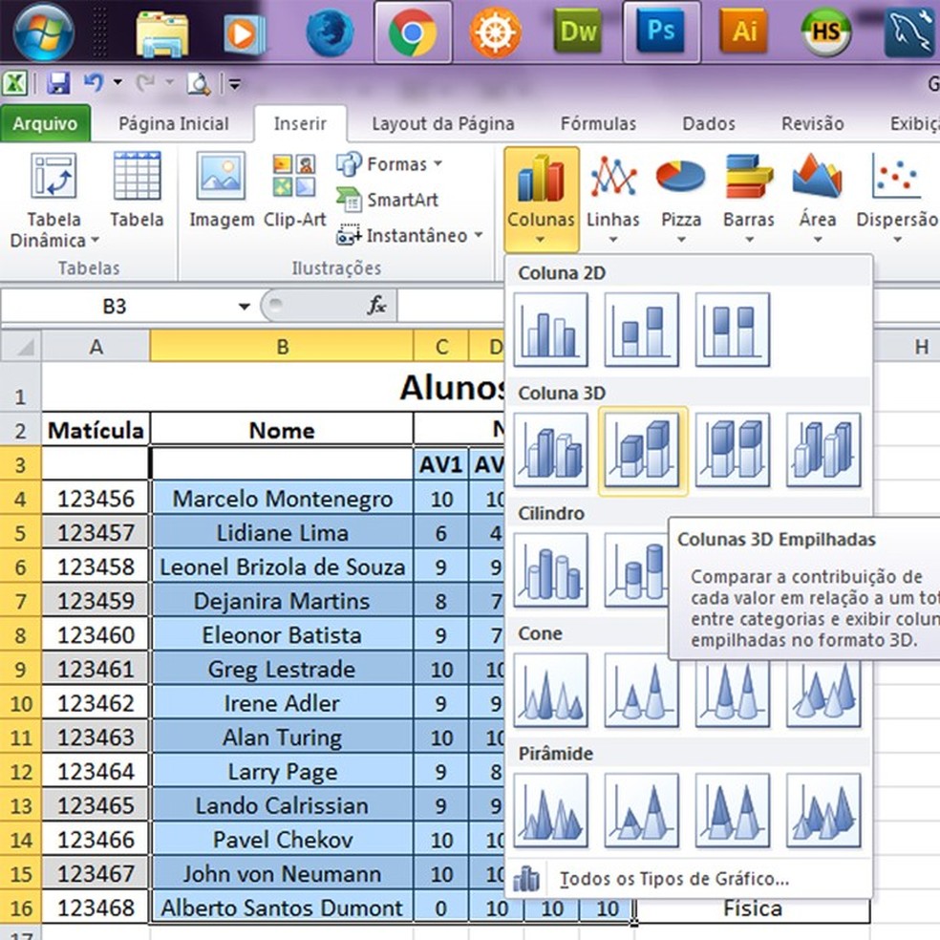Open Photoshop from the taskbar
The image size is (940, 940).
point(661,32)
